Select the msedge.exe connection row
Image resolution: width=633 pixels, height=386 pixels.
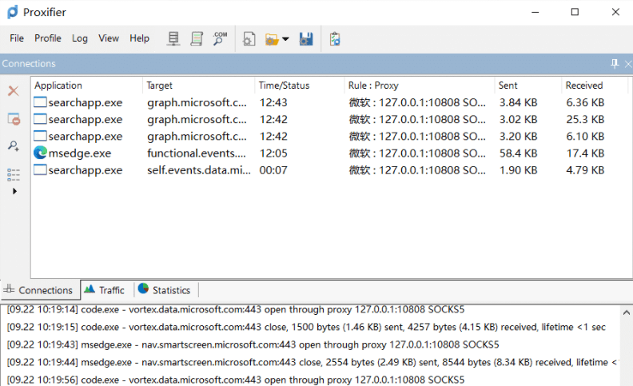point(80,153)
